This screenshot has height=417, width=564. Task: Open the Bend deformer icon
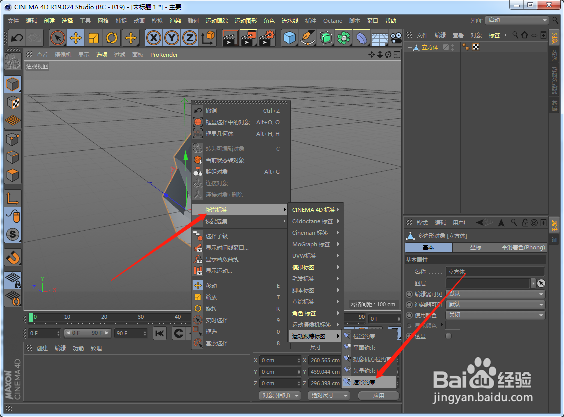tap(362, 38)
